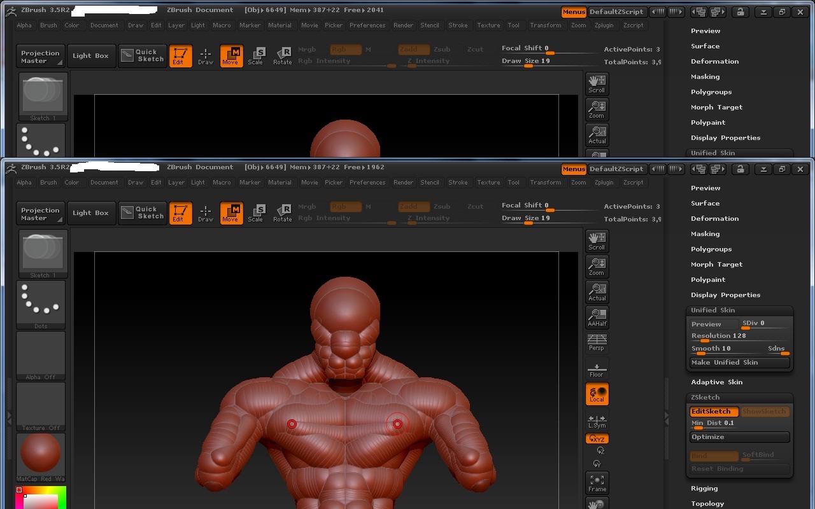
Task: Open the DefaultZScript dropdown
Action: (x=616, y=169)
